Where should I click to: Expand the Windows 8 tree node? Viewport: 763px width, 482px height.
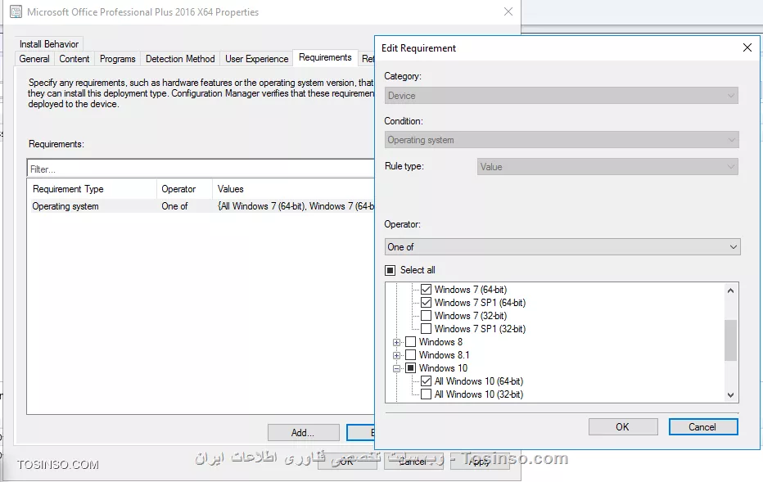396,342
